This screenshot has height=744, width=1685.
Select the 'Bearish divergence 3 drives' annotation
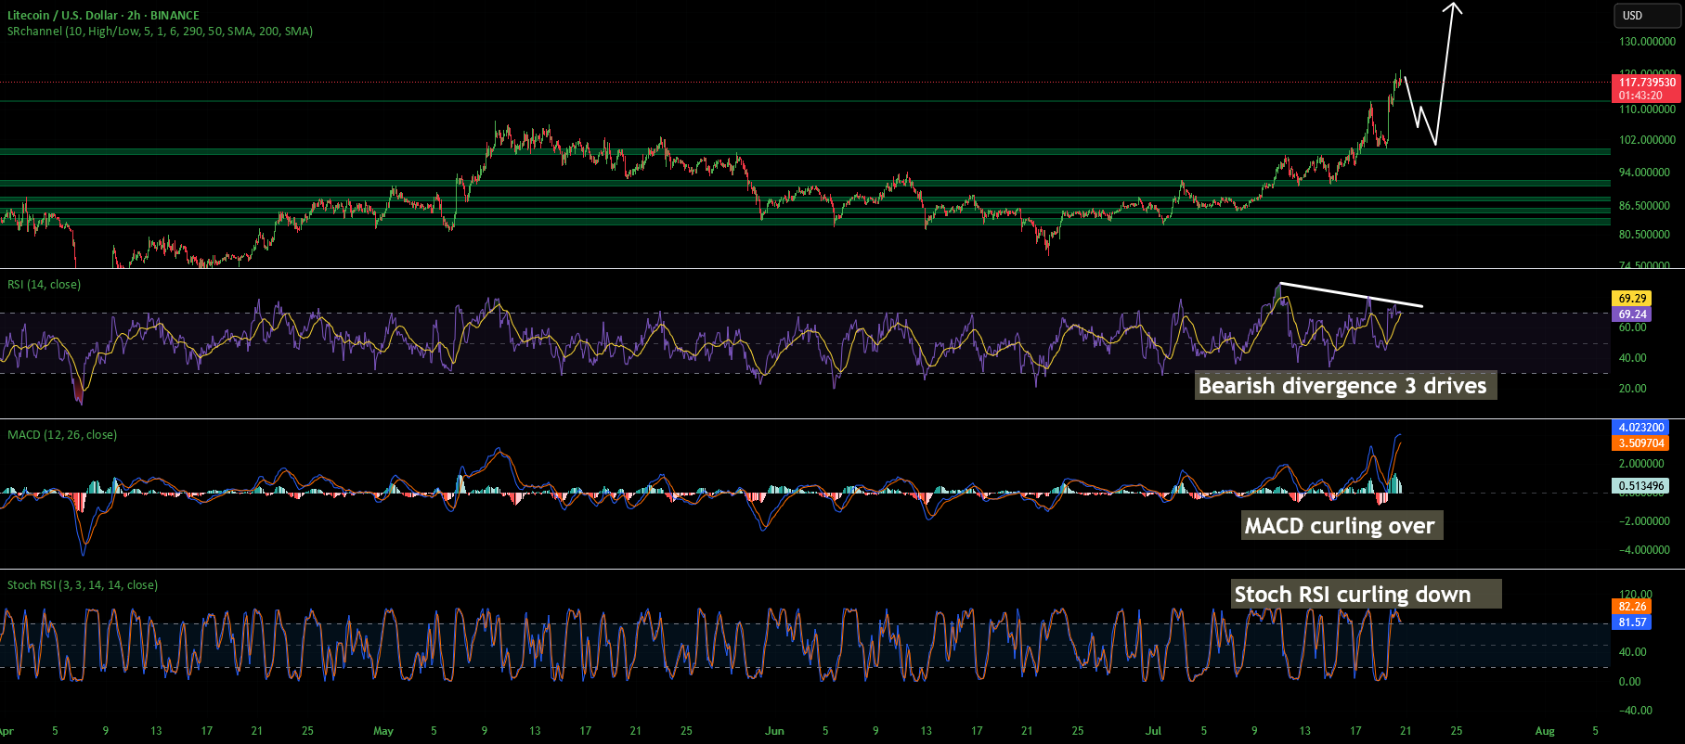click(1345, 386)
